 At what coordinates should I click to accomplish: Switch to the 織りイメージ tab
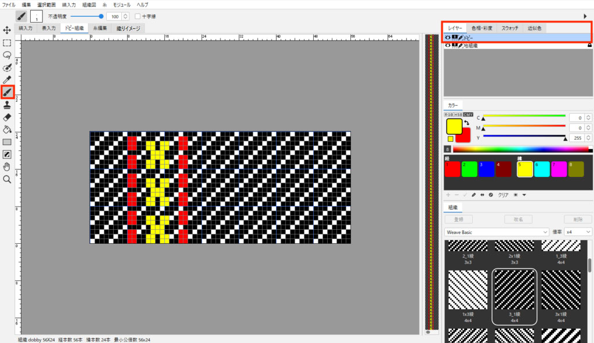pos(128,28)
